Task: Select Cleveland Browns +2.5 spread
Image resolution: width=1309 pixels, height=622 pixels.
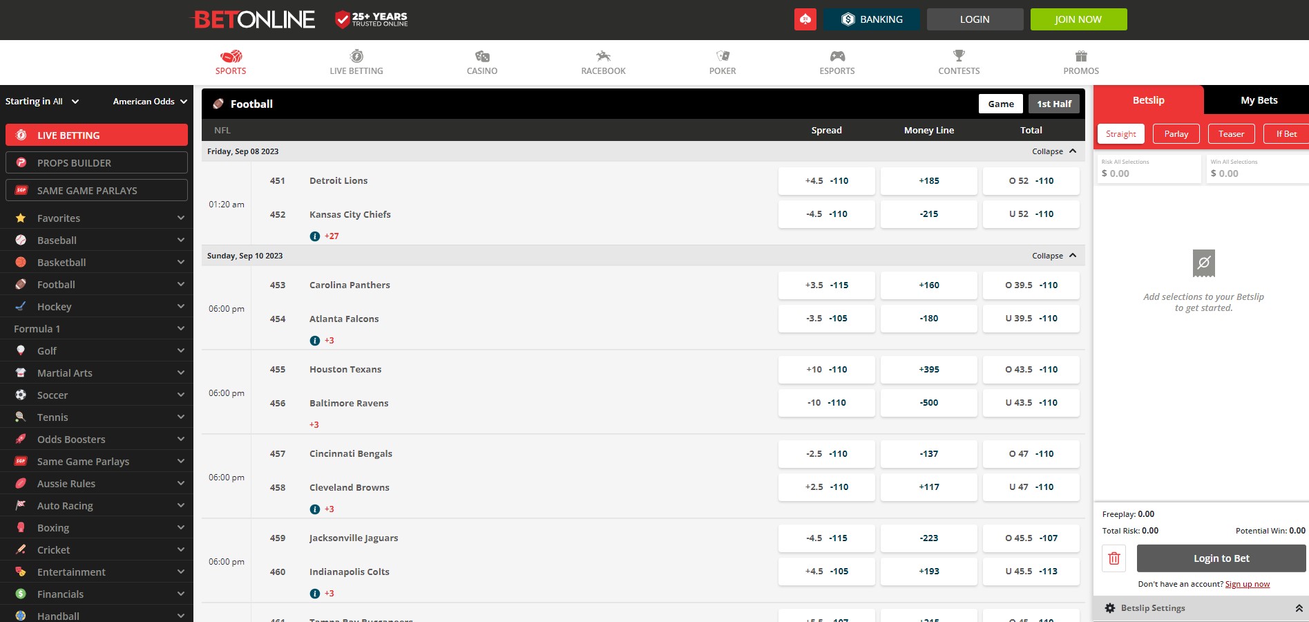Action: [827, 487]
